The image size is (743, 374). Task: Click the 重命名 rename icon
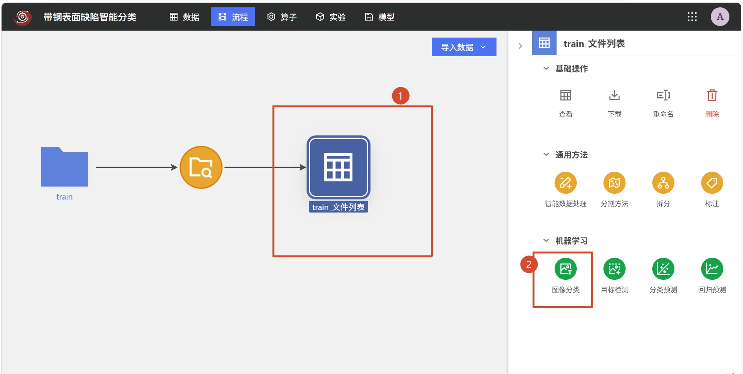[x=663, y=95]
